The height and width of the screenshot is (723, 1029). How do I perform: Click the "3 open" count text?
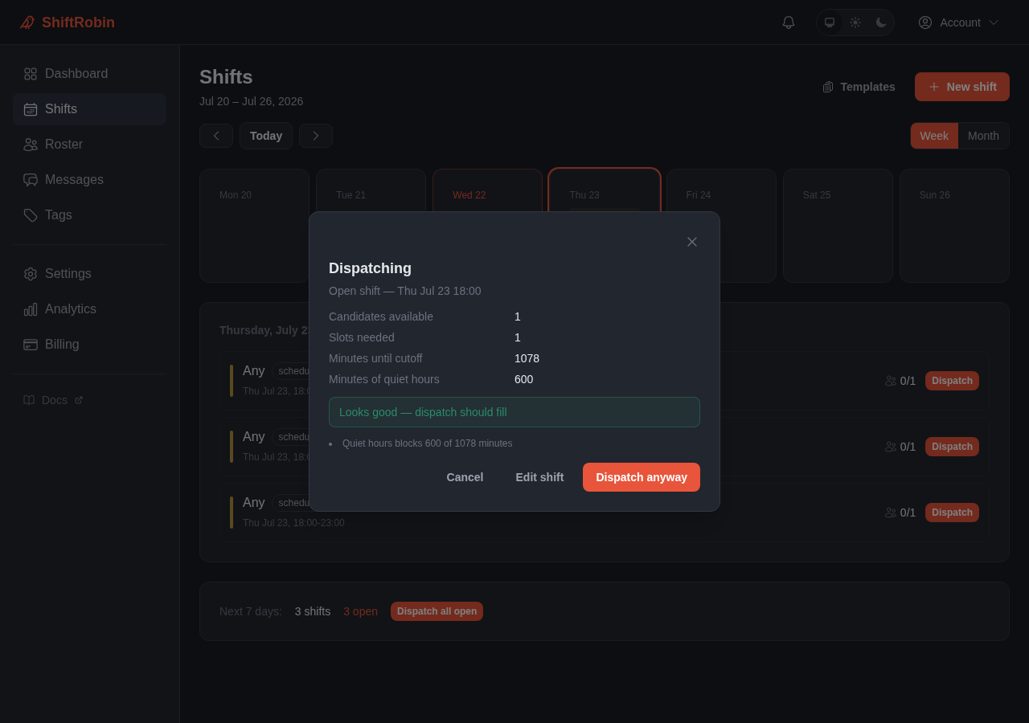(360, 611)
